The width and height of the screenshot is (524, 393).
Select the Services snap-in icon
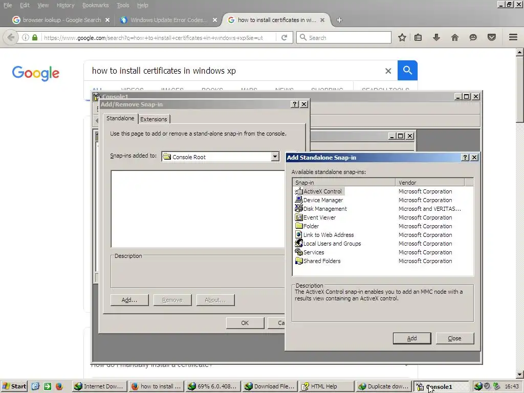pos(299,252)
